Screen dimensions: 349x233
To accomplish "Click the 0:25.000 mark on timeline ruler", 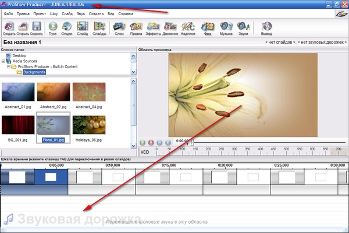I will click(x=281, y=165).
